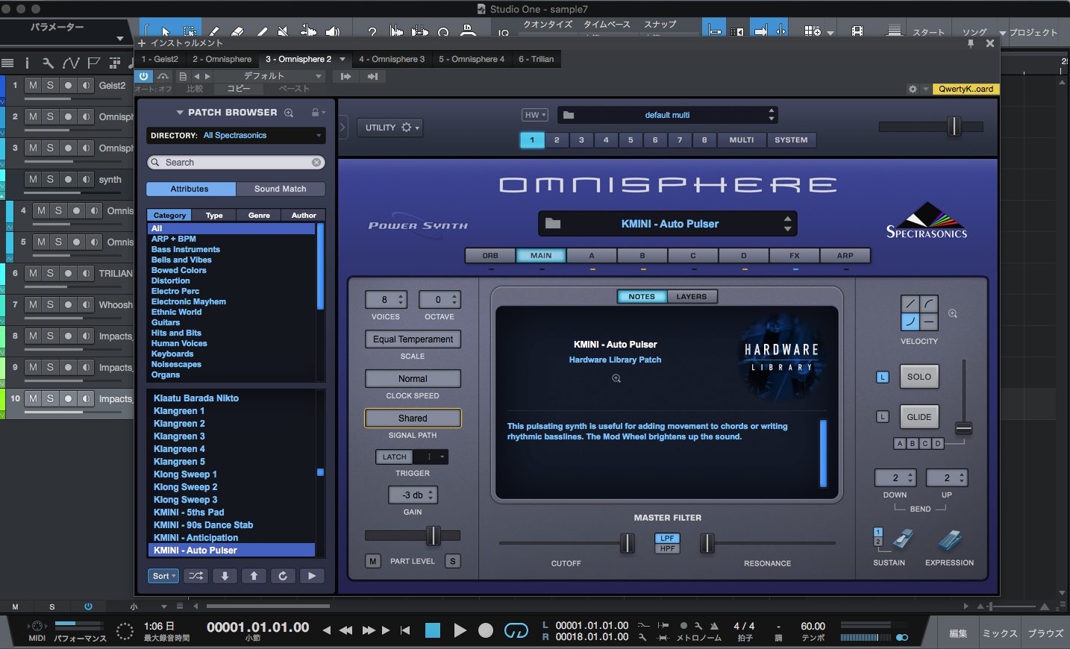Switch to the Layers view tab
This screenshot has width=1070, height=649.
[692, 296]
